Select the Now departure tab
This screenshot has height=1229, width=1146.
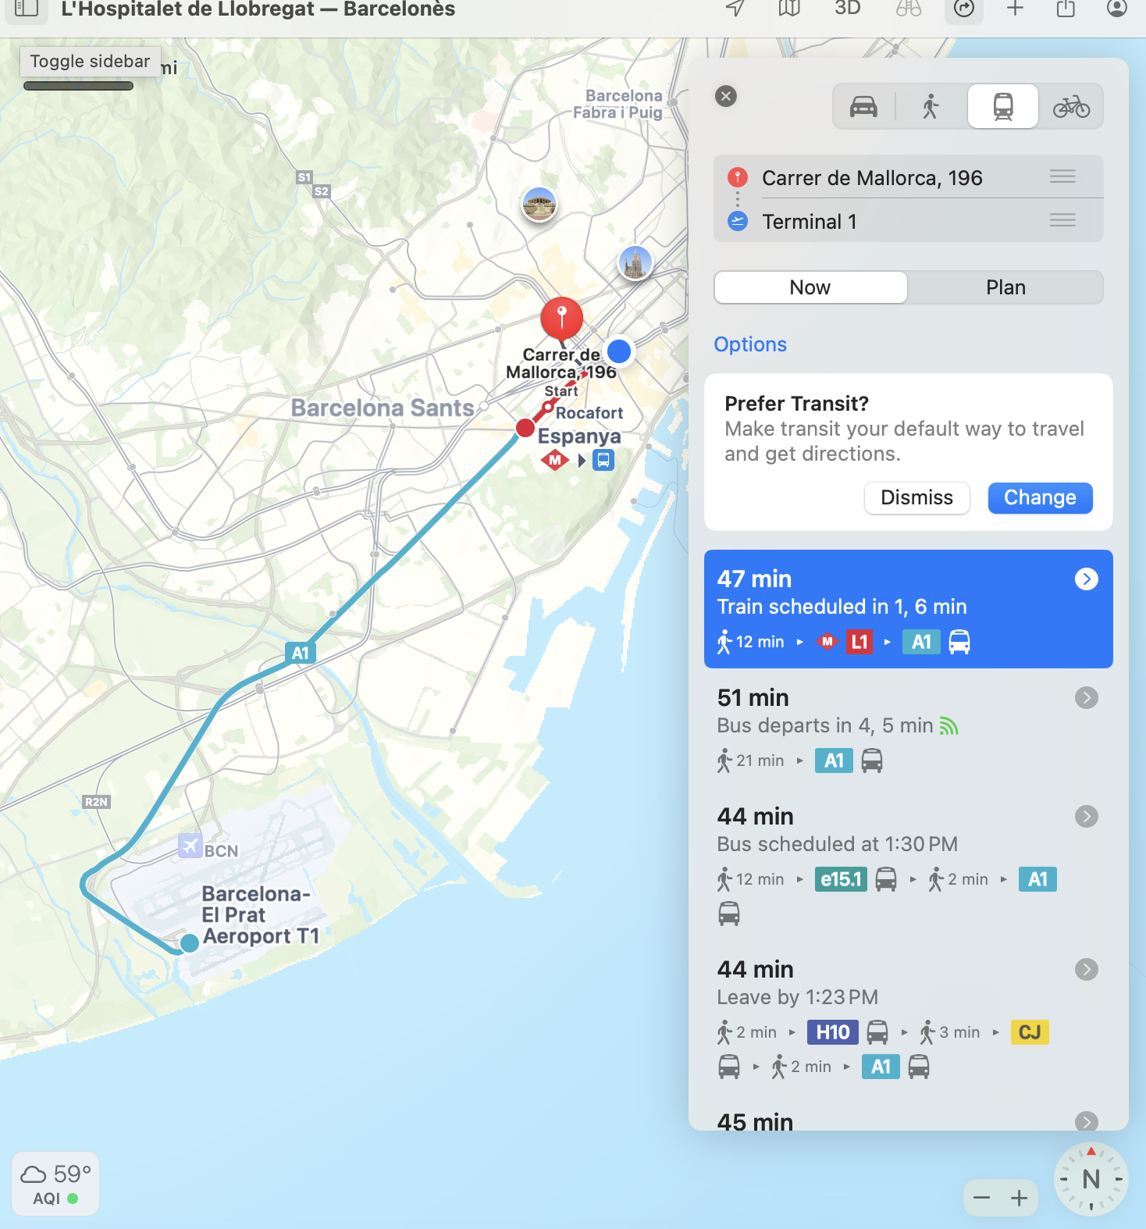click(x=810, y=287)
